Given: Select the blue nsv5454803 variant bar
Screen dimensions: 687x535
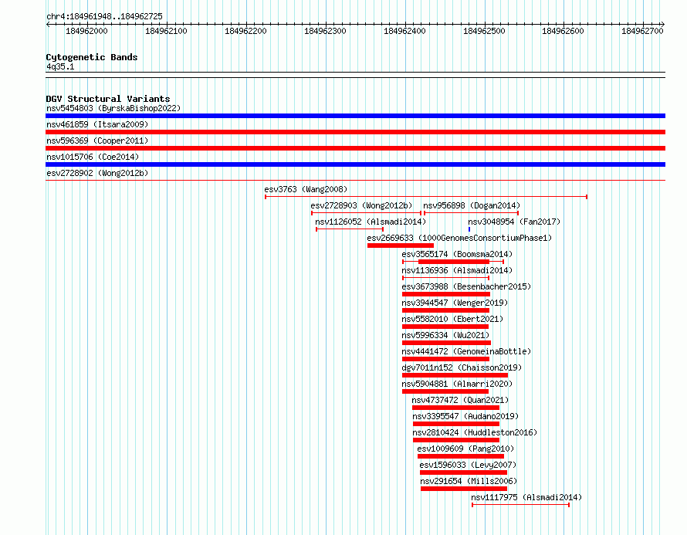Looking at the screenshot, I should (355, 116).
